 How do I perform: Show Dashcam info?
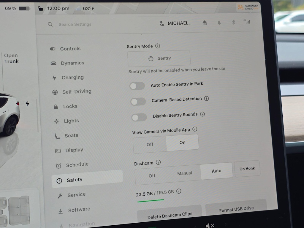pos(159,162)
